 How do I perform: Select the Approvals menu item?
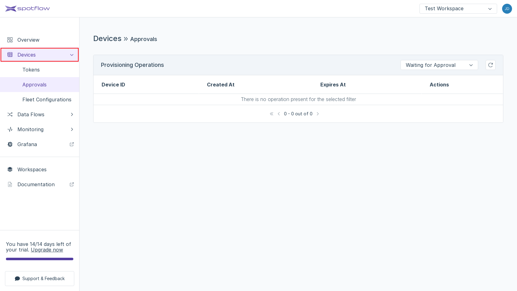click(40, 85)
